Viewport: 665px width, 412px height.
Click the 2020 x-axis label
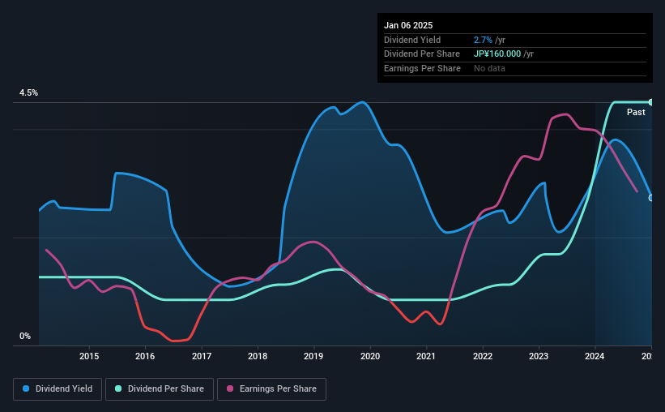point(370,356)
